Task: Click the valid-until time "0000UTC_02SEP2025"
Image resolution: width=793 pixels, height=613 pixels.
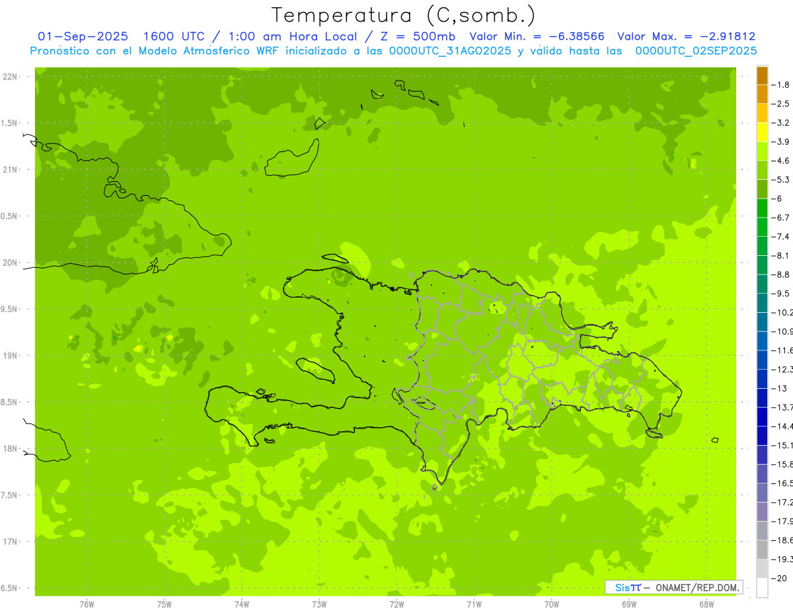Action: [695, 50]
